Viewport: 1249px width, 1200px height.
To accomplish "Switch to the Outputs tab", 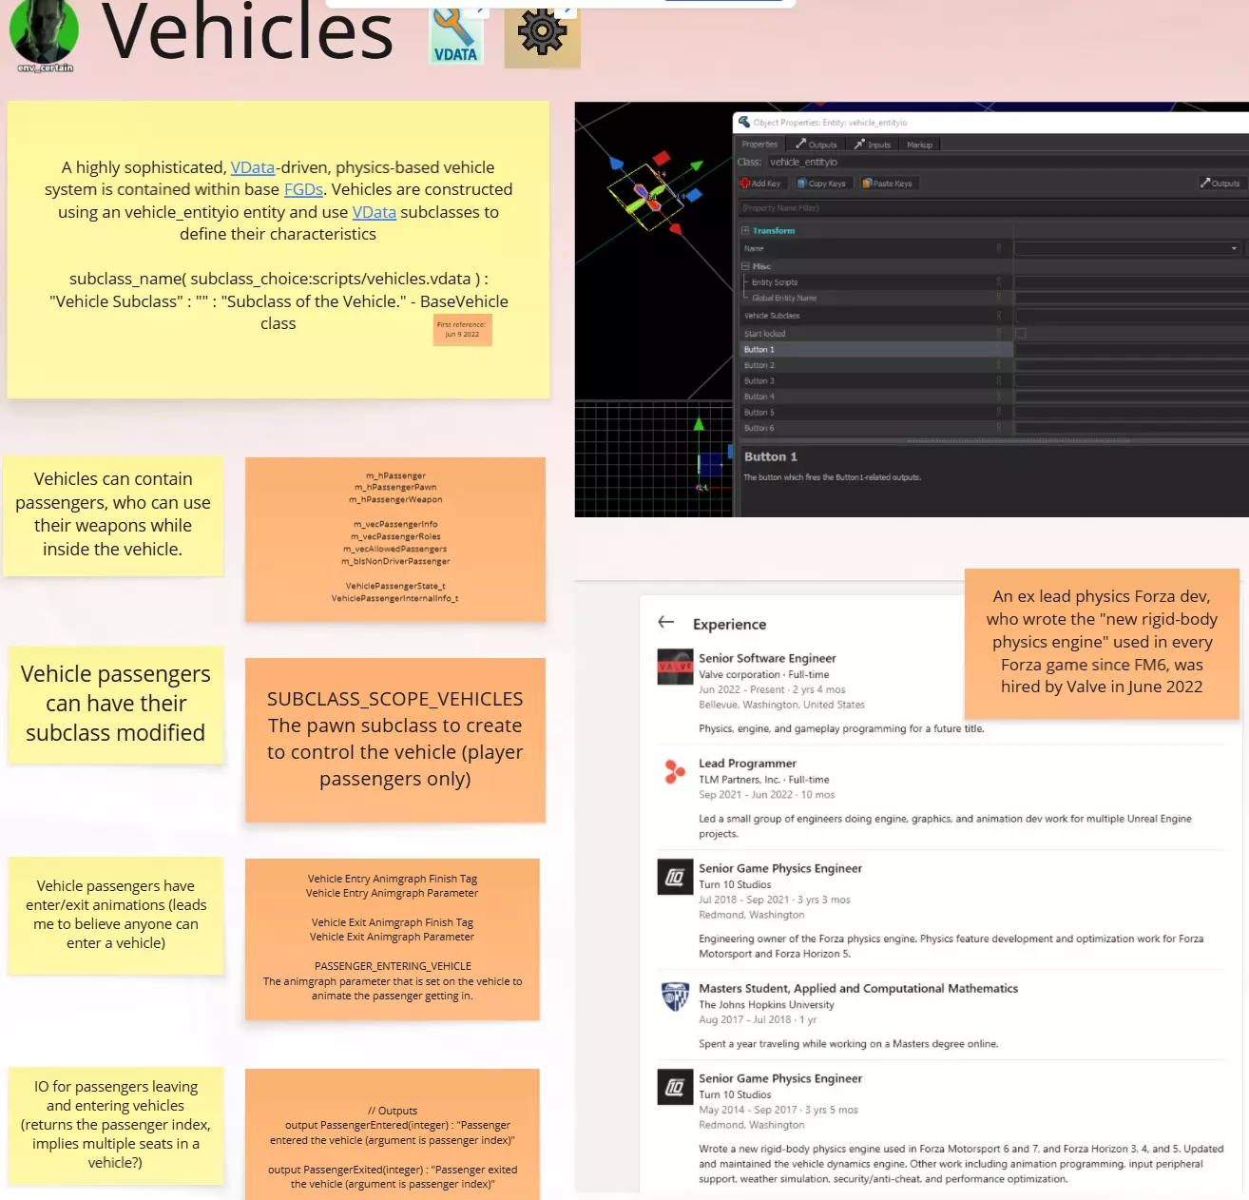I will coord(817,145).
